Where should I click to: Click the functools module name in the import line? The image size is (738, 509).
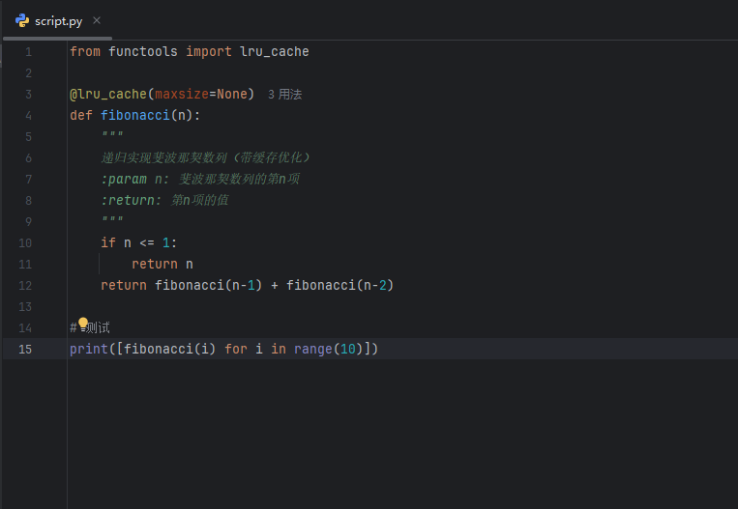tap(143, 51)
